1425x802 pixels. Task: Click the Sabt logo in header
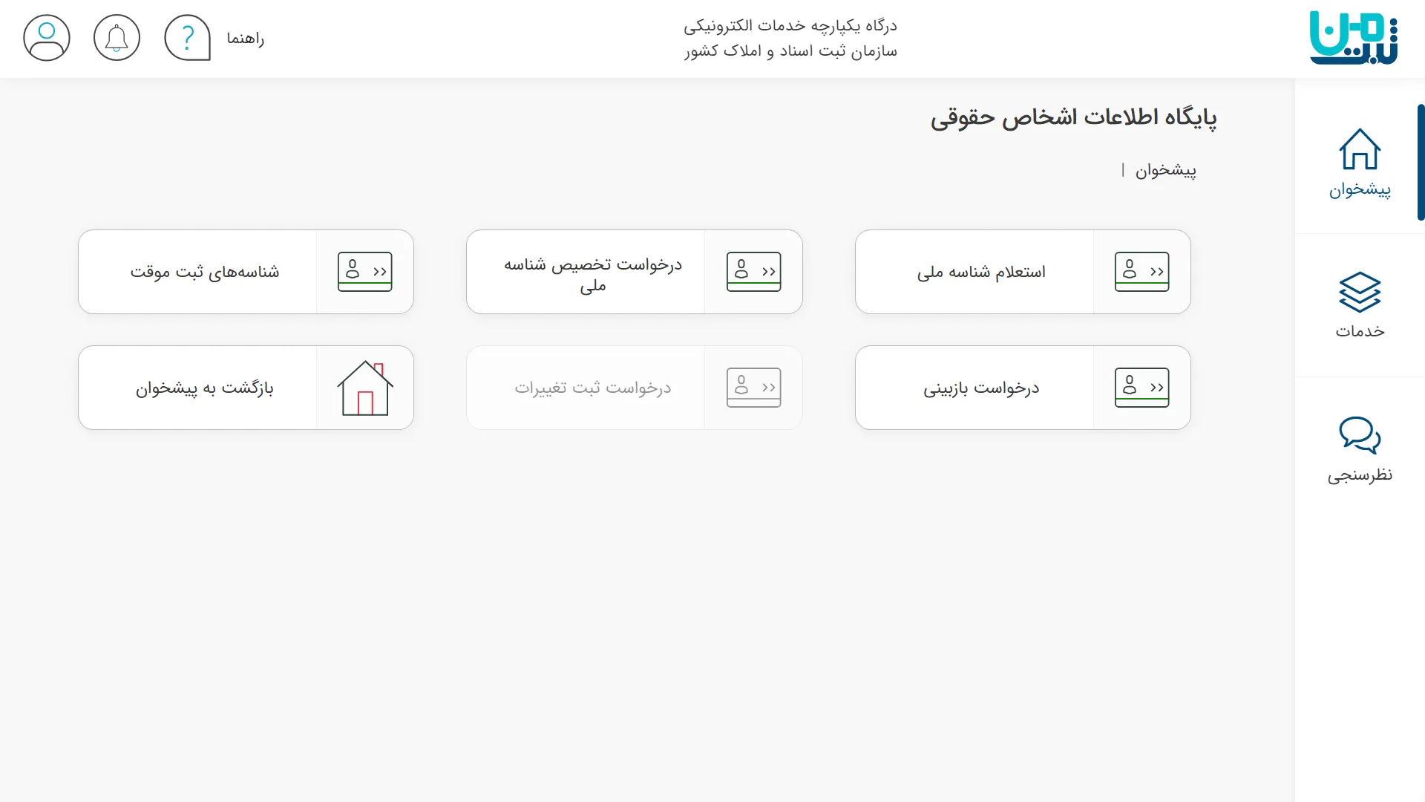(x=1353, y=38)
